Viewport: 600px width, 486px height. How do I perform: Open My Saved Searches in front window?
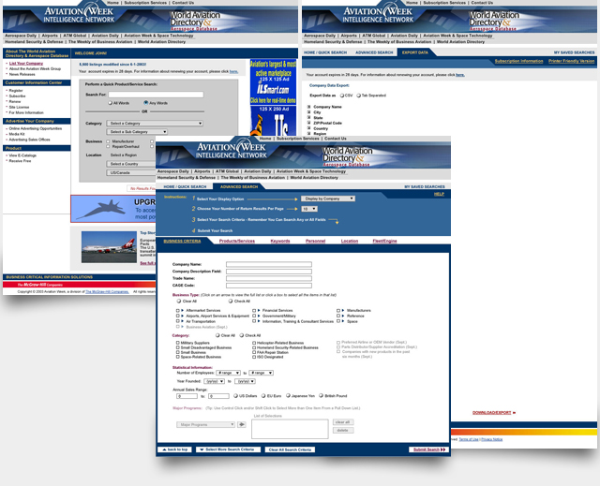[425, 187]
